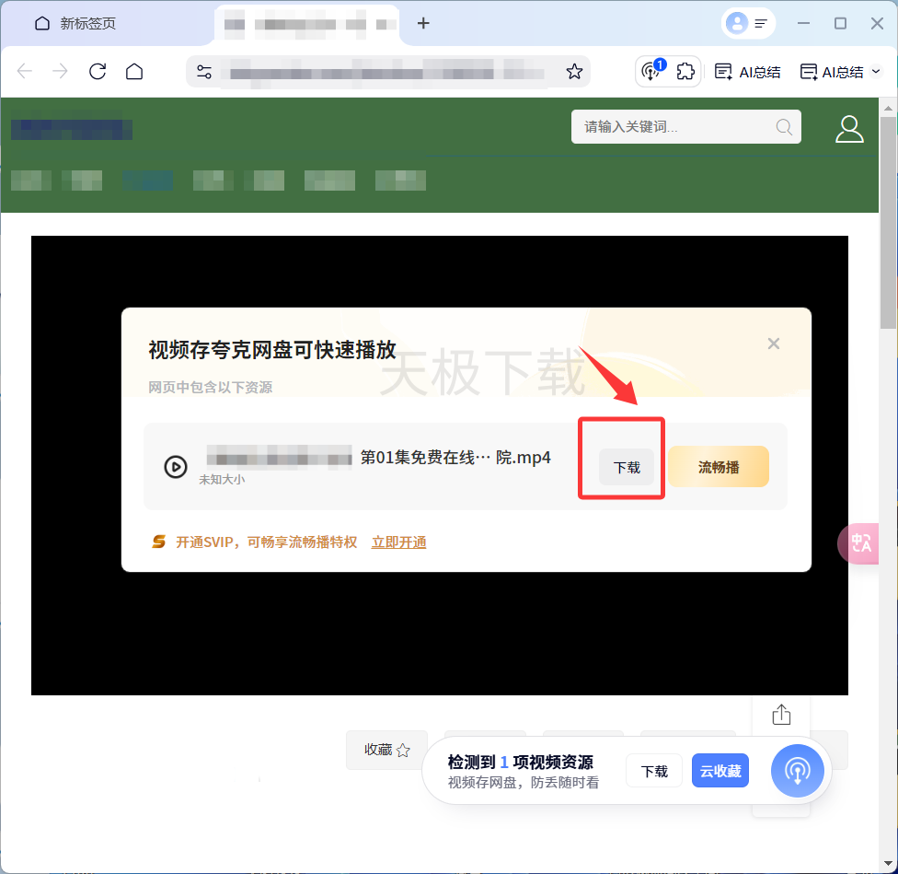Open the extensions puzzle icon
This screenshot has width=898, height=874.
tap(685, 72)
